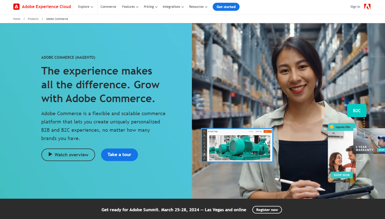Open the Products breadcrumb link
Image resolution: width=385 pixels, height=219 pixels.
click(x=33, y=19)
